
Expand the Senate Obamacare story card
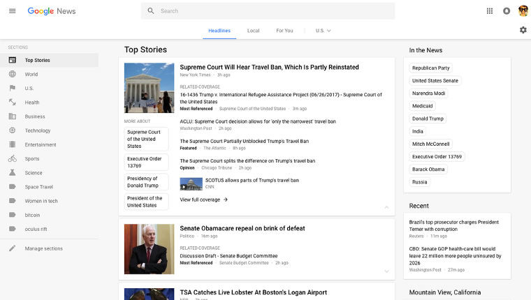tap(386, 271)
